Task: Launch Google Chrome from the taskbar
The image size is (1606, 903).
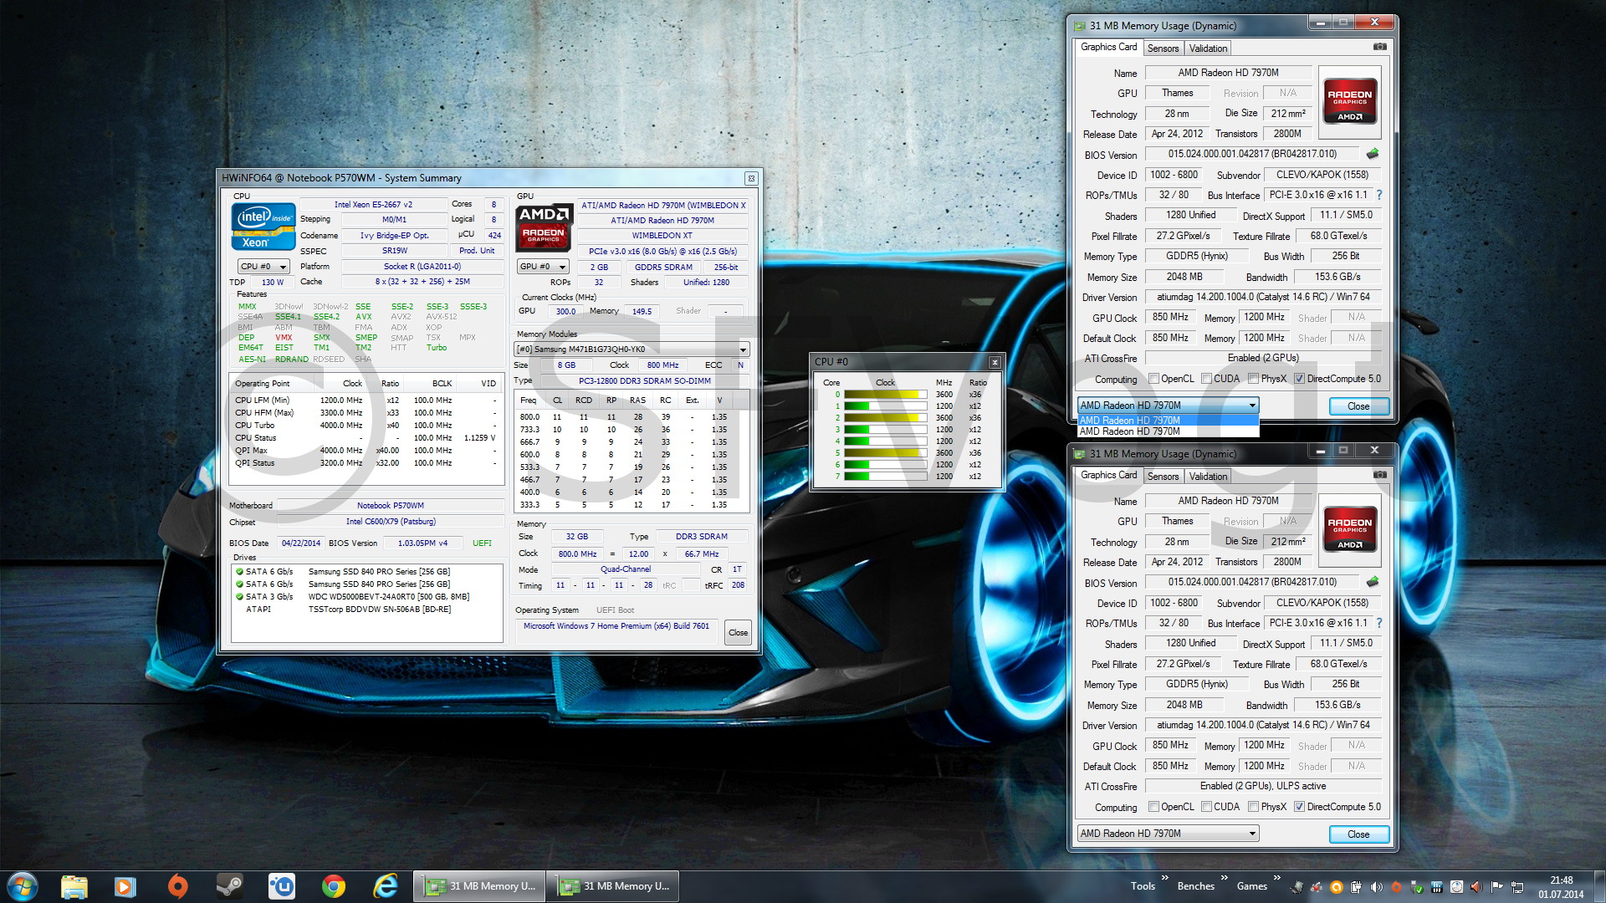Action: pyautogui.click(x=334, y=886)
